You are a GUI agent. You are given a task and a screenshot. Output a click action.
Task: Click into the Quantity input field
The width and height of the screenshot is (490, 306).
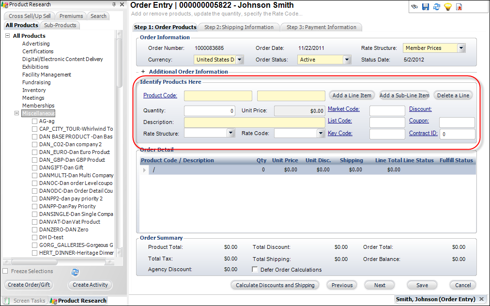click(209, 110)
